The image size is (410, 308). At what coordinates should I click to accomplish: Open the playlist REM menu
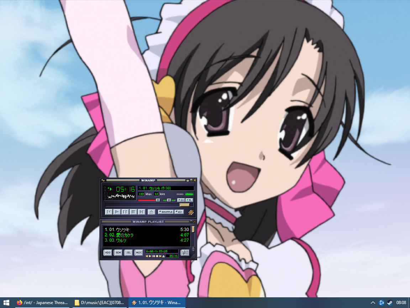coord(118,252)
